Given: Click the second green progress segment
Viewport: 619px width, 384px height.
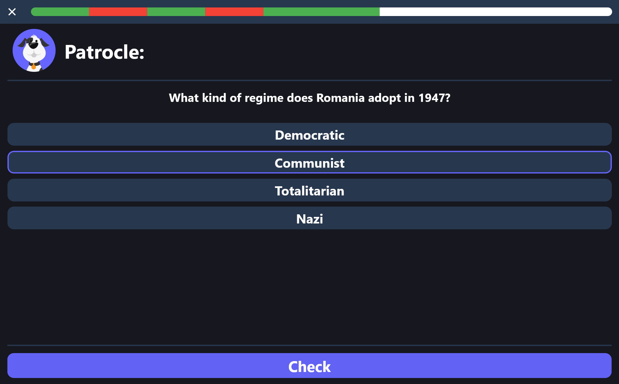Looking at the screenshot, I should pos(176,12).
